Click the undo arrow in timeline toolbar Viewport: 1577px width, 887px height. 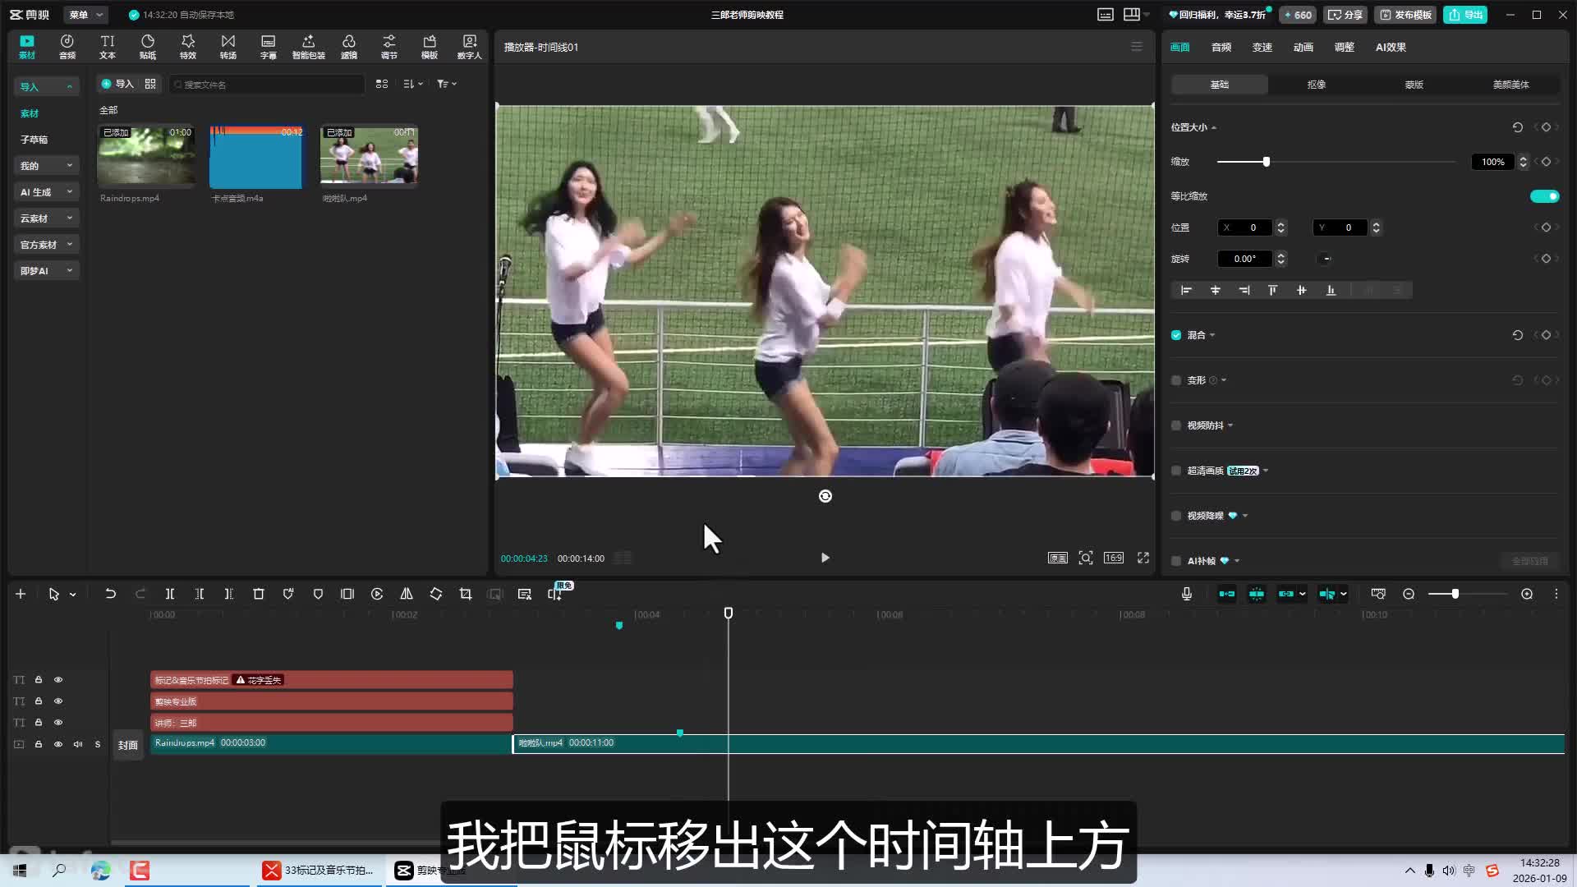(110, 594)
